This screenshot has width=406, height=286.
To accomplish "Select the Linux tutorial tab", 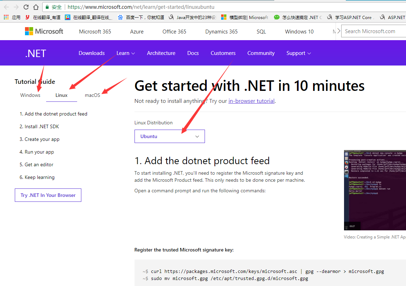I will 61,95.
